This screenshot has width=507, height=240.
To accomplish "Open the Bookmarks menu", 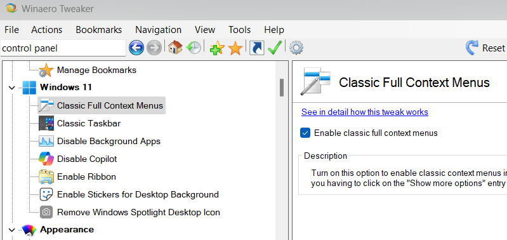I will (98, 30).
